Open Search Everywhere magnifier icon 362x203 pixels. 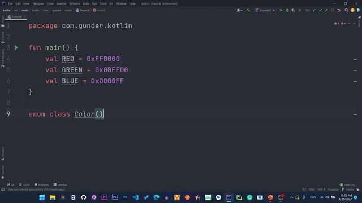(346, 10)
